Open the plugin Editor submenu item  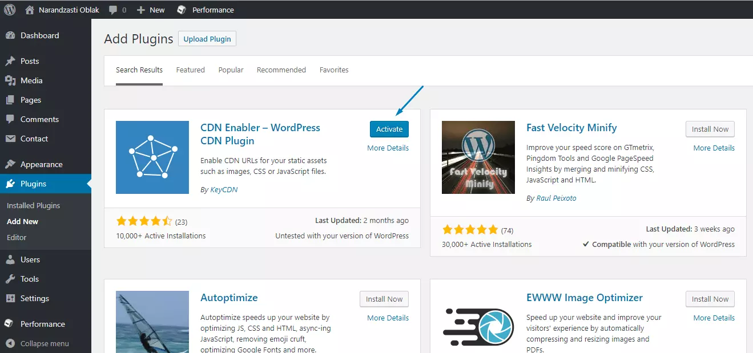tap(17, 237)
